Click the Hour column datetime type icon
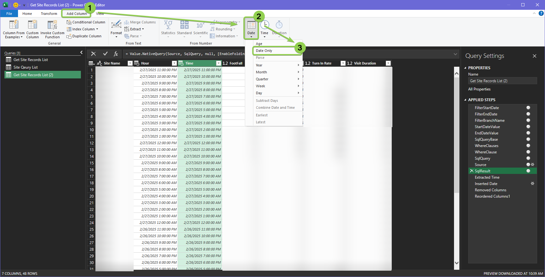The width and height of the screenshot is (545, 277). (x=137, y=63)
